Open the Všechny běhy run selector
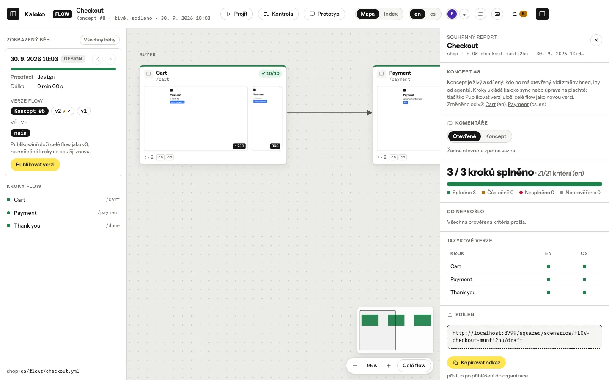Image resolution: width=609 pixels, height=380 pixels. [99, 40]
